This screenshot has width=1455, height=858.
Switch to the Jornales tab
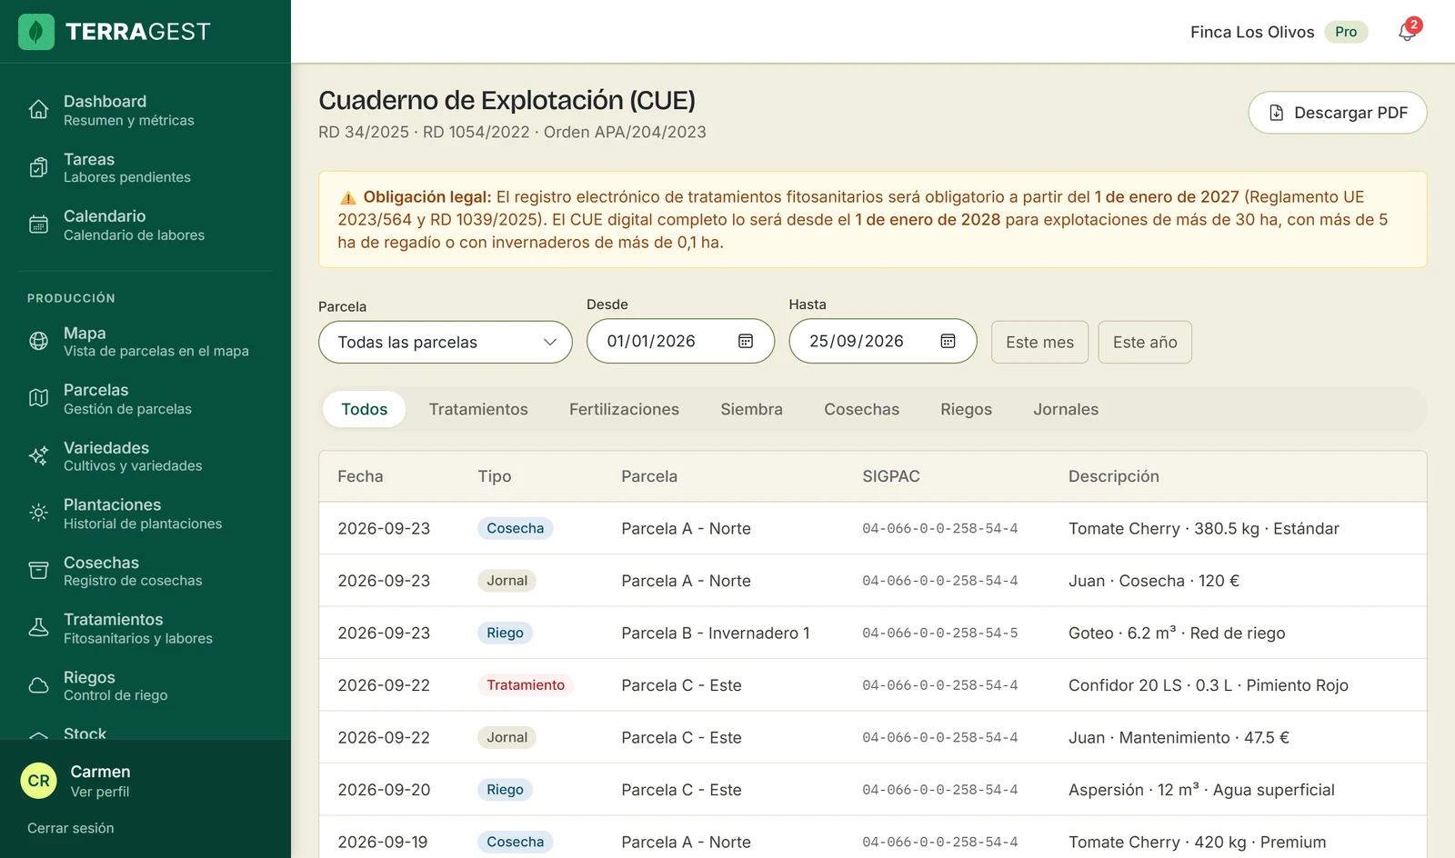coord(1066,409)
